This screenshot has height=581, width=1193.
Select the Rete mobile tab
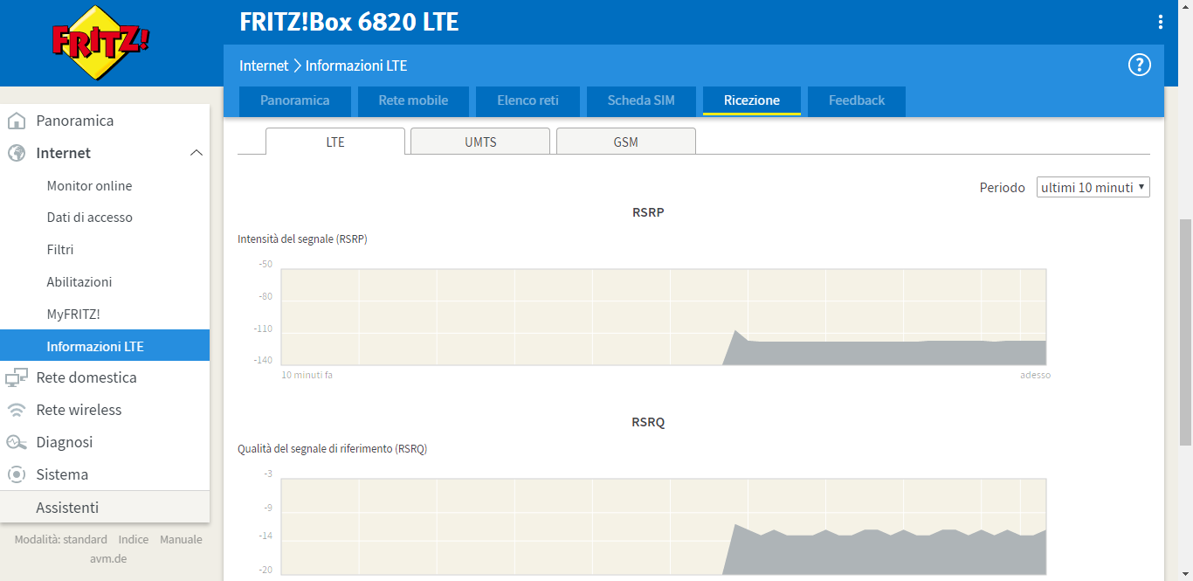click(413, 100)
